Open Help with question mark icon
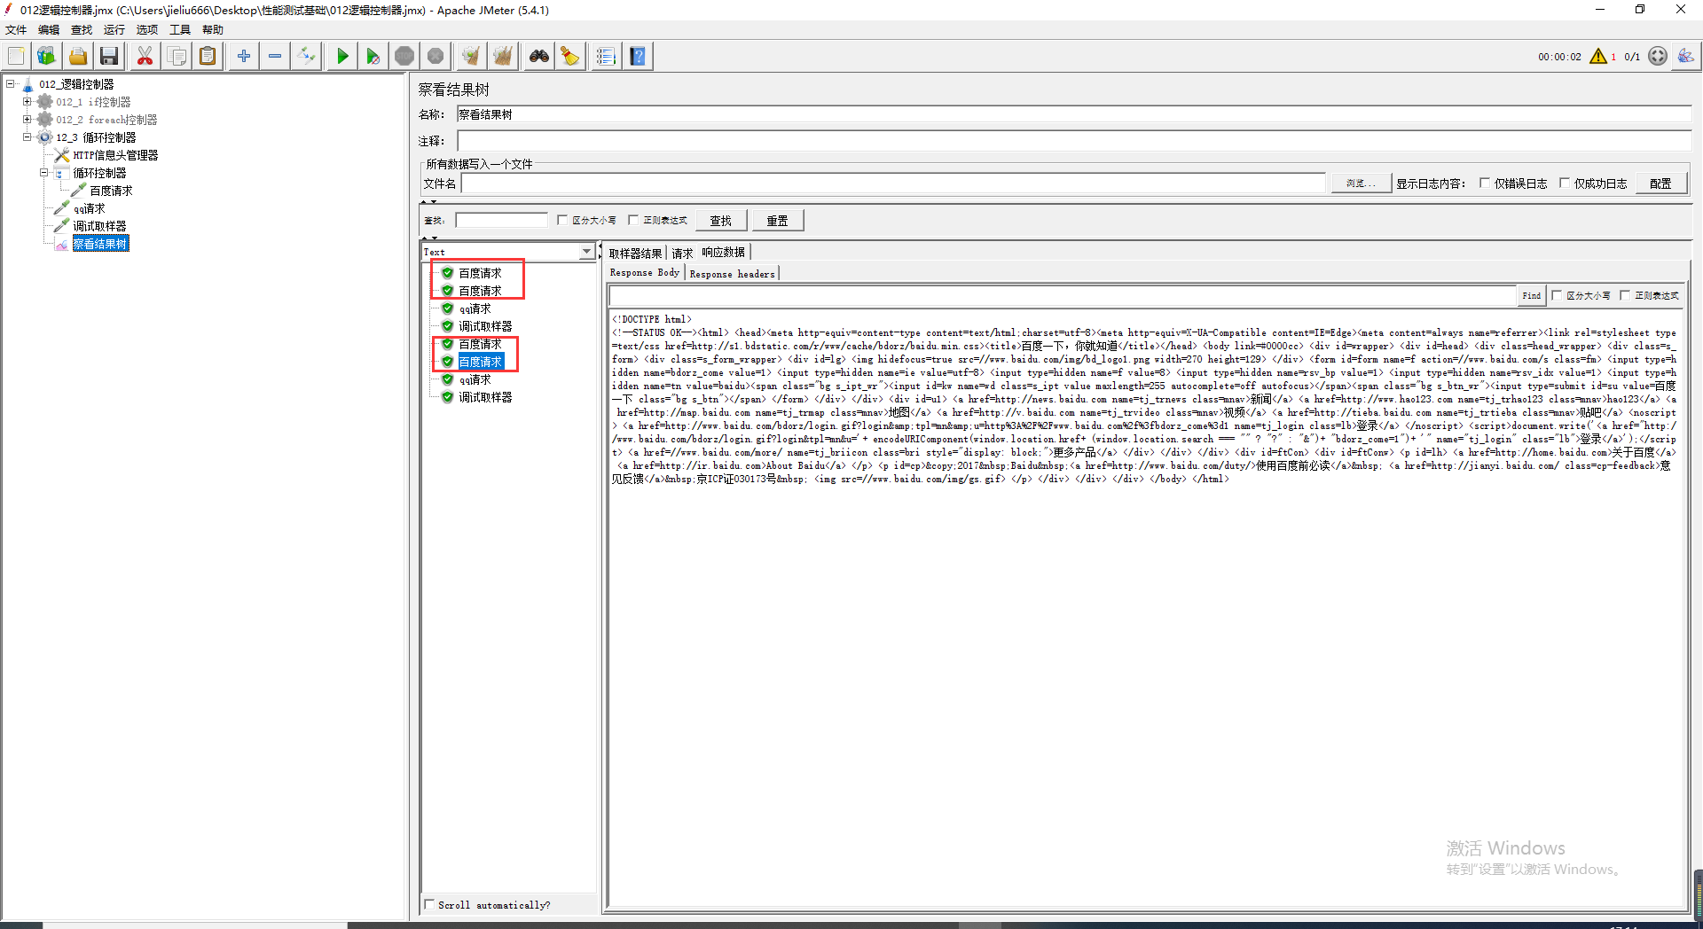This screenshot has height=929, width=1703. [638, 56]
